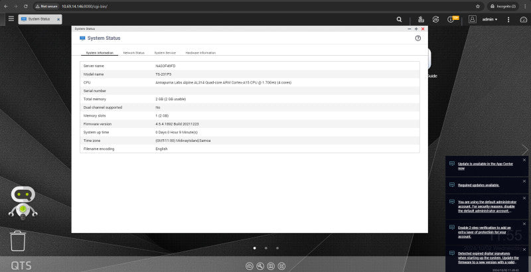Go to the third desktop page dot
Viewport: 531px width, 272px height.
click(277, 248)
